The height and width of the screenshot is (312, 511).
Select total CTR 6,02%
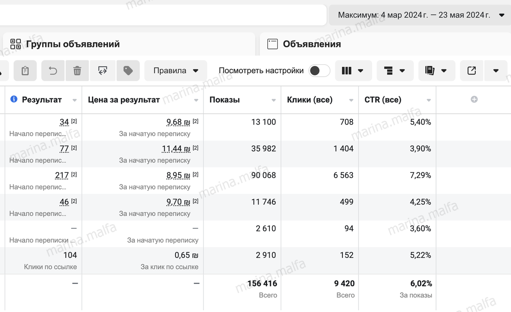coord(421,283)
